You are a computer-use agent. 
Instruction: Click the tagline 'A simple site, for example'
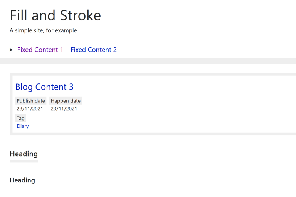[43, 30]
